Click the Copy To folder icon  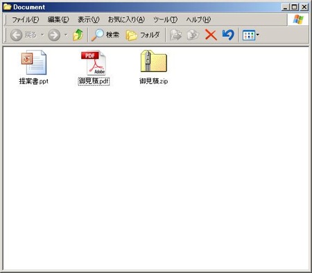(193, 35)
